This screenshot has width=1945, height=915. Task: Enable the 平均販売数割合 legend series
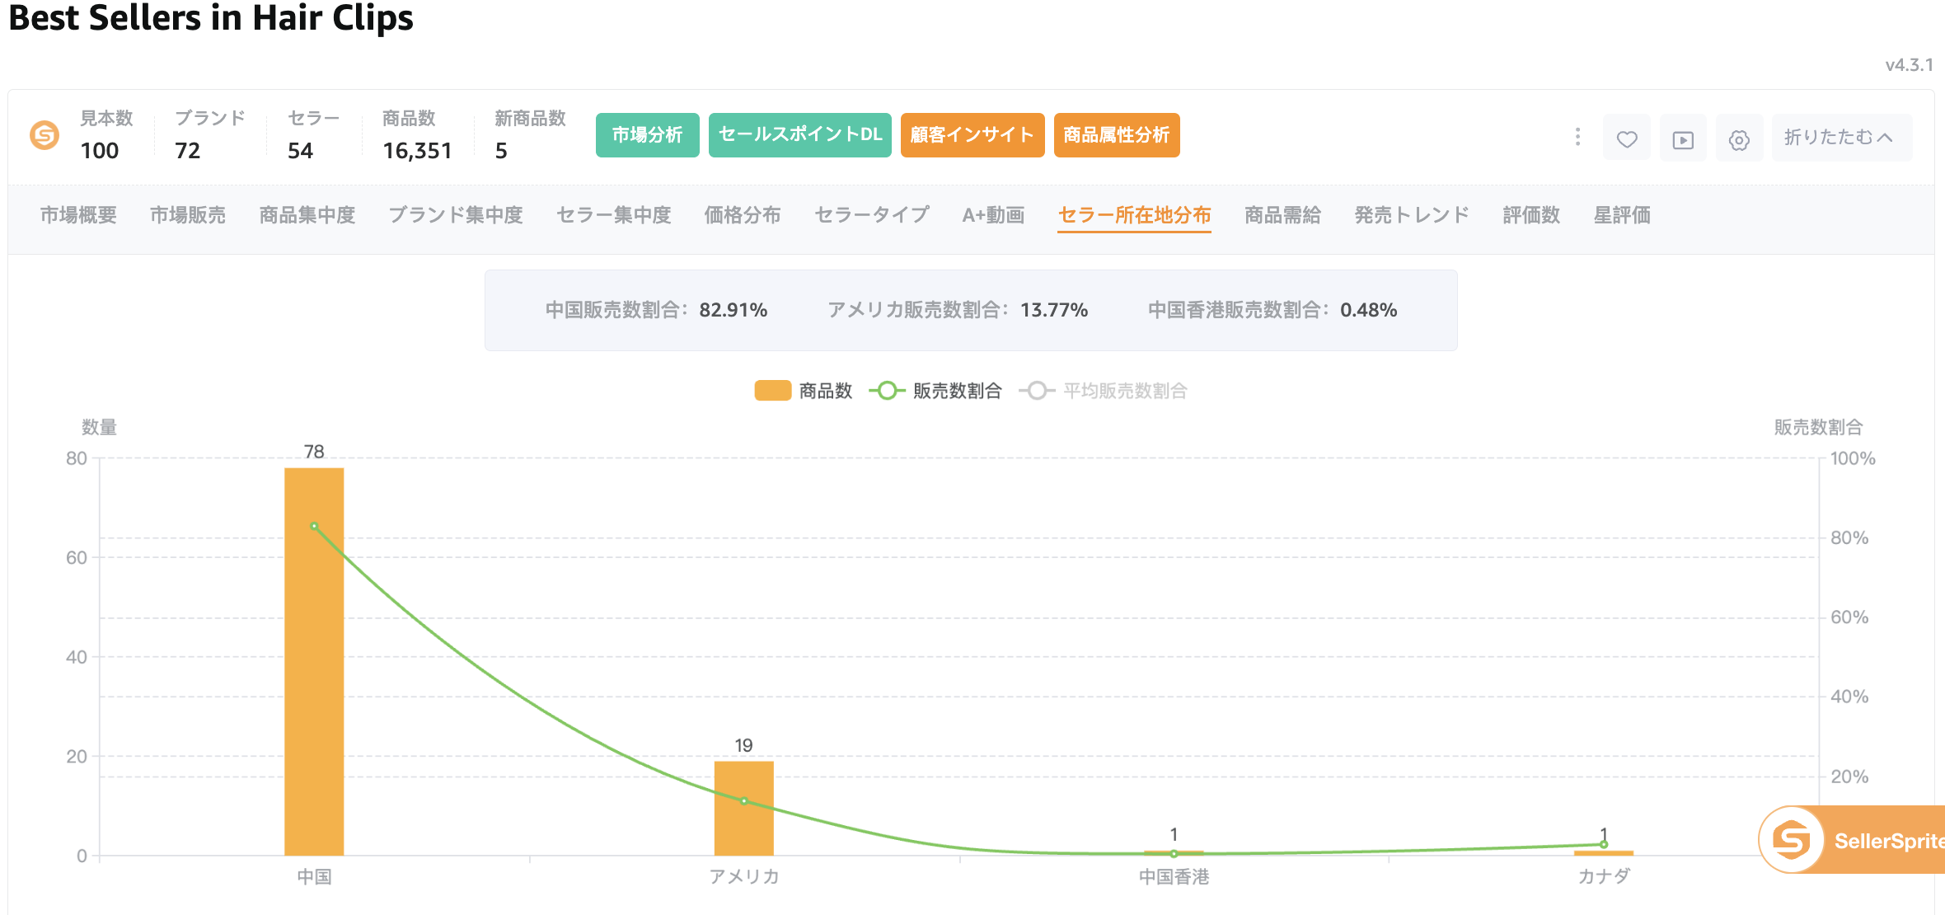[1104, 391]
